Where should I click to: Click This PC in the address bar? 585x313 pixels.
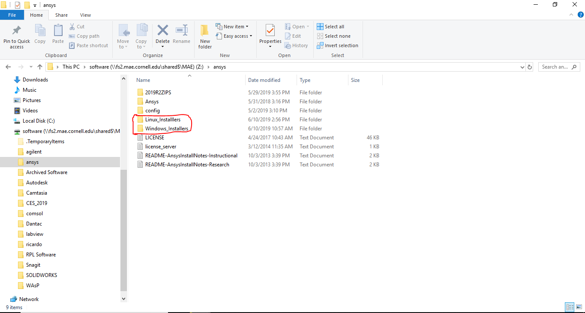(71, 67)
